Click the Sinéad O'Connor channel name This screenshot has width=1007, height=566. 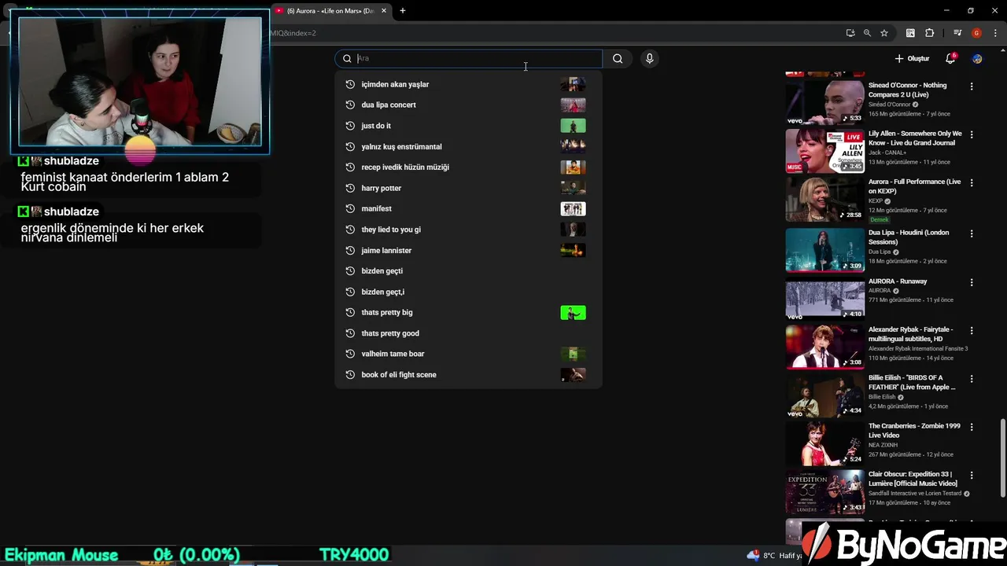tap(889, 105)
